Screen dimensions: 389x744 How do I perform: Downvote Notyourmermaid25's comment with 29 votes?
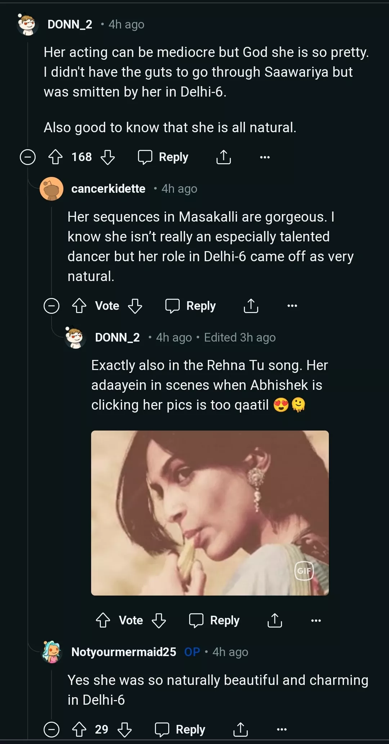pos(125,730)
